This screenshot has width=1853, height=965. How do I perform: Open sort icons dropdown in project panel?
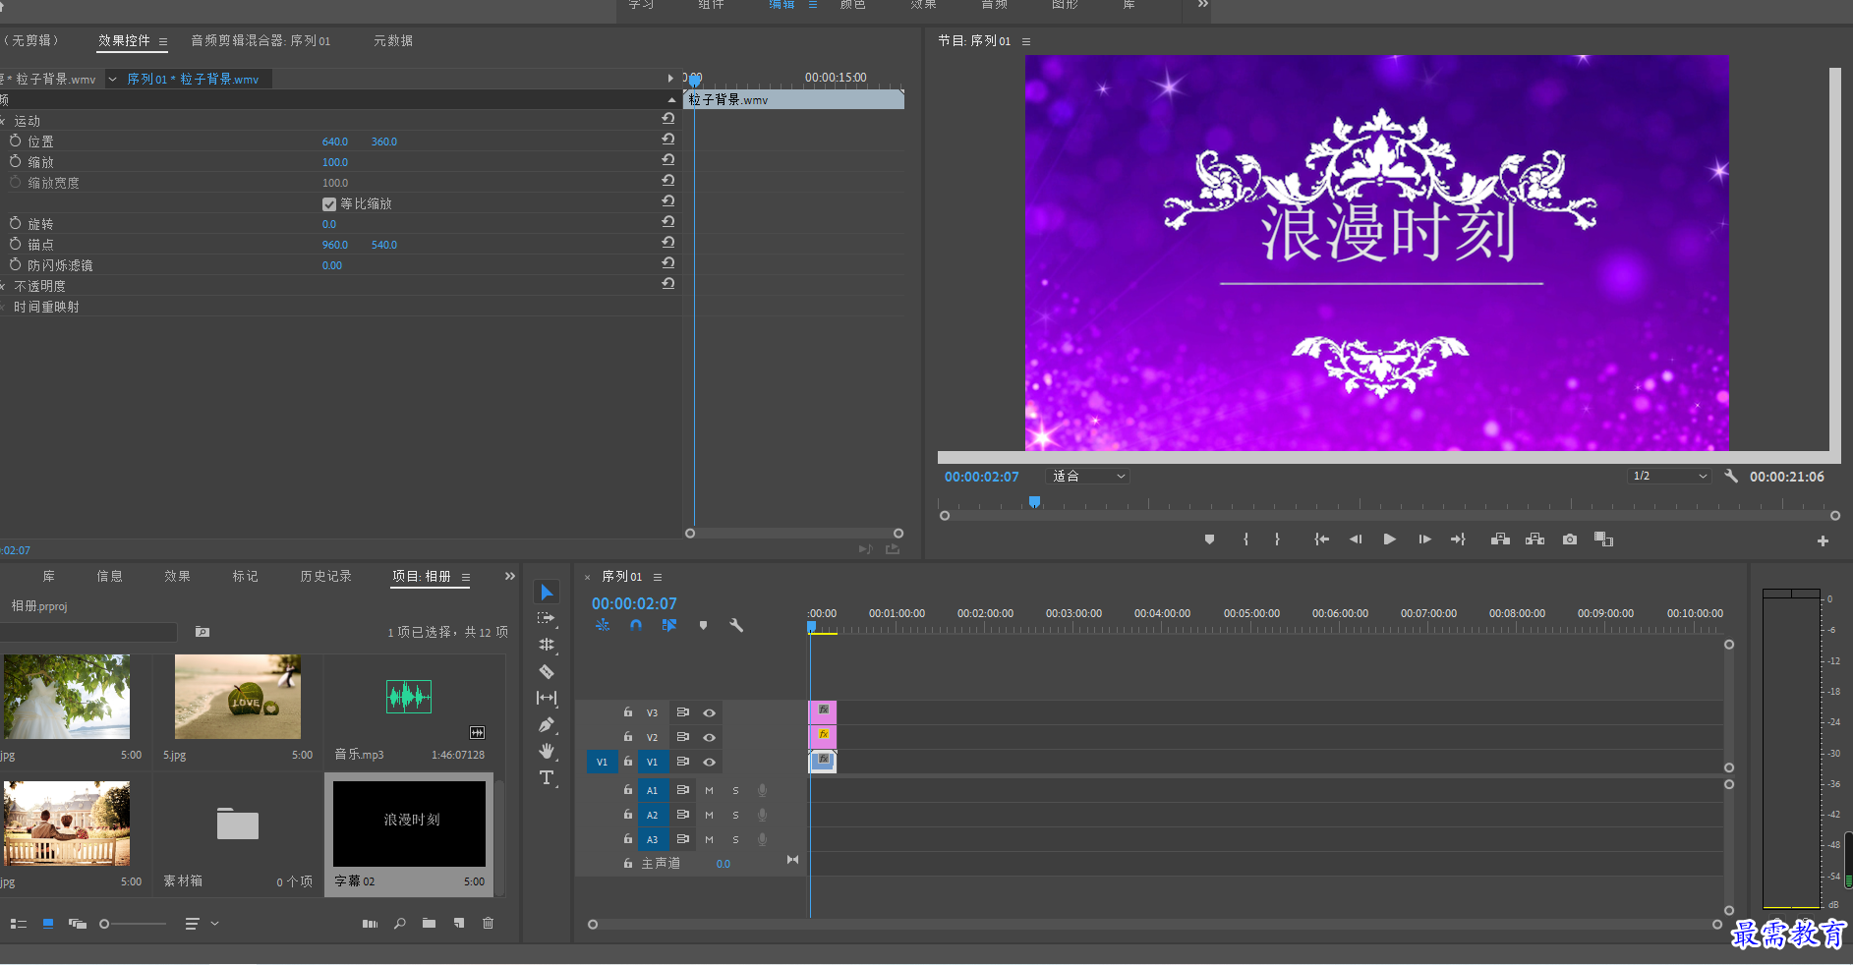click(201, 924)
